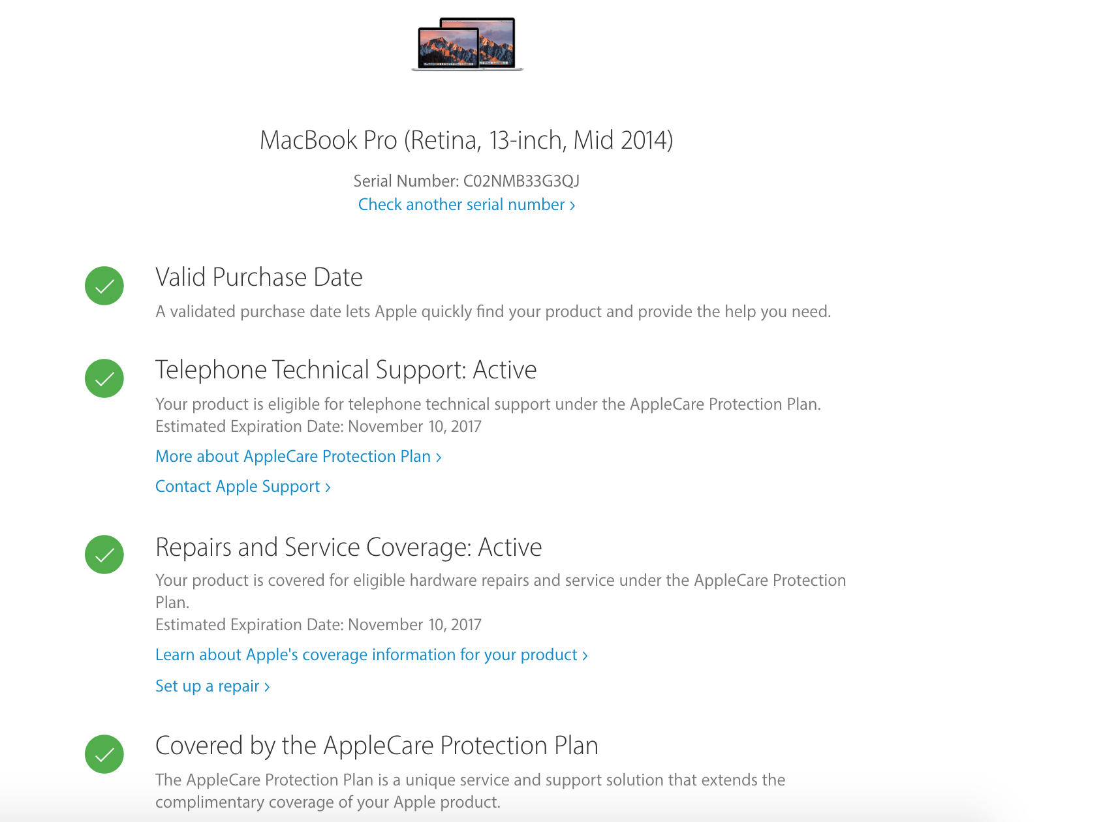1103x822 pixels.
Task: Click green checkmark beside Telephone Technical Support
Action: point(104,378)
